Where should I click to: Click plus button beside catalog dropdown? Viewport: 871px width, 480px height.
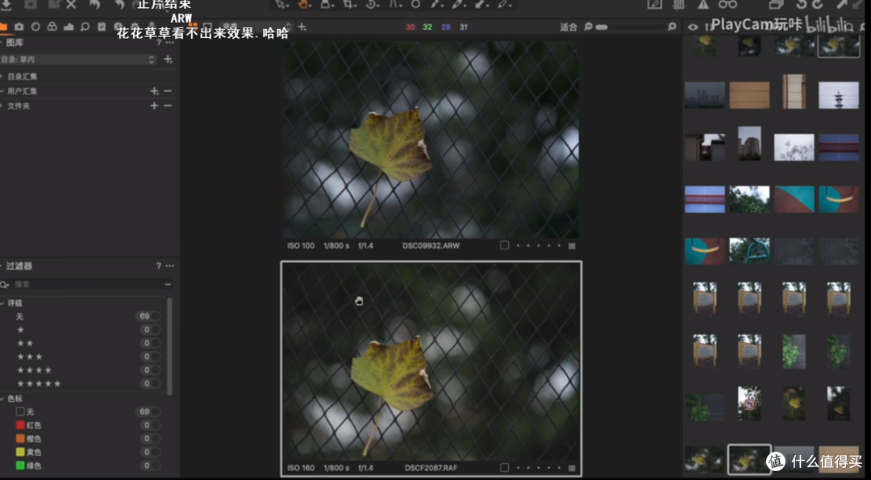click(168, 60)
